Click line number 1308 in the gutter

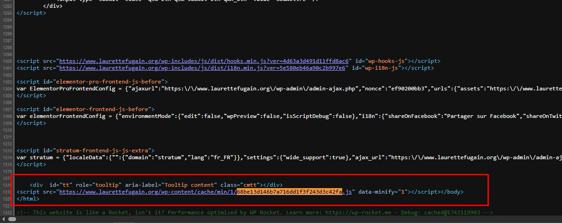(x=7, y=116)
